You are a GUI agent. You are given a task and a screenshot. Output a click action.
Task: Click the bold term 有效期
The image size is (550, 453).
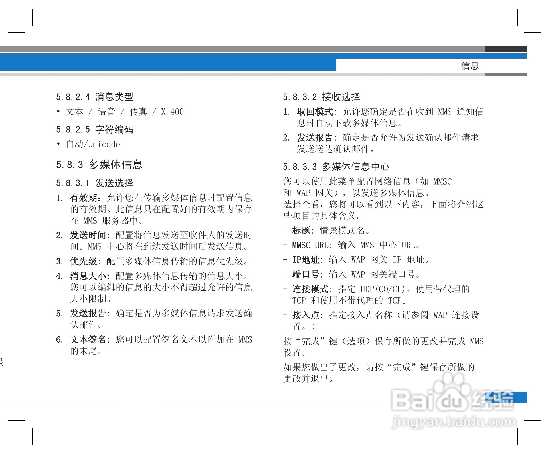(84, 198)
